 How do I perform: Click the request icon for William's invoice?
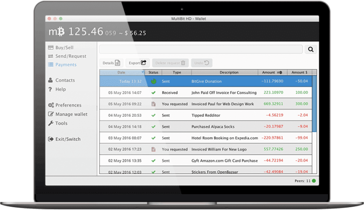coord(154,149)
